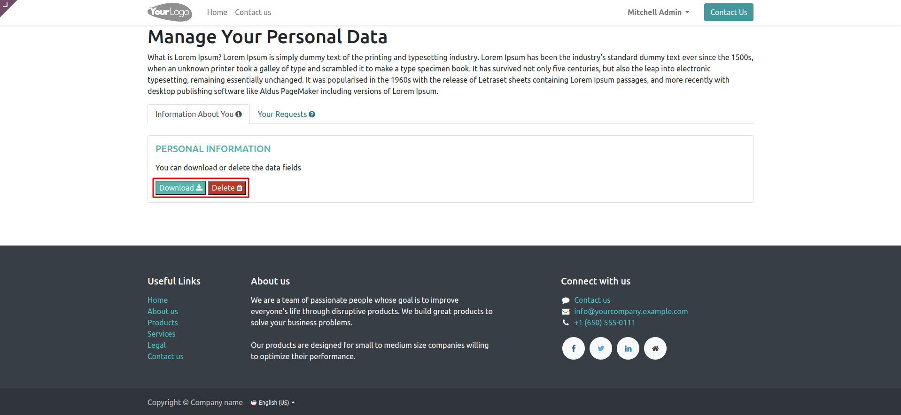Click the info icon on Information tab
Image resolution: width=901 pixels, height=415 pixels.
239,114
